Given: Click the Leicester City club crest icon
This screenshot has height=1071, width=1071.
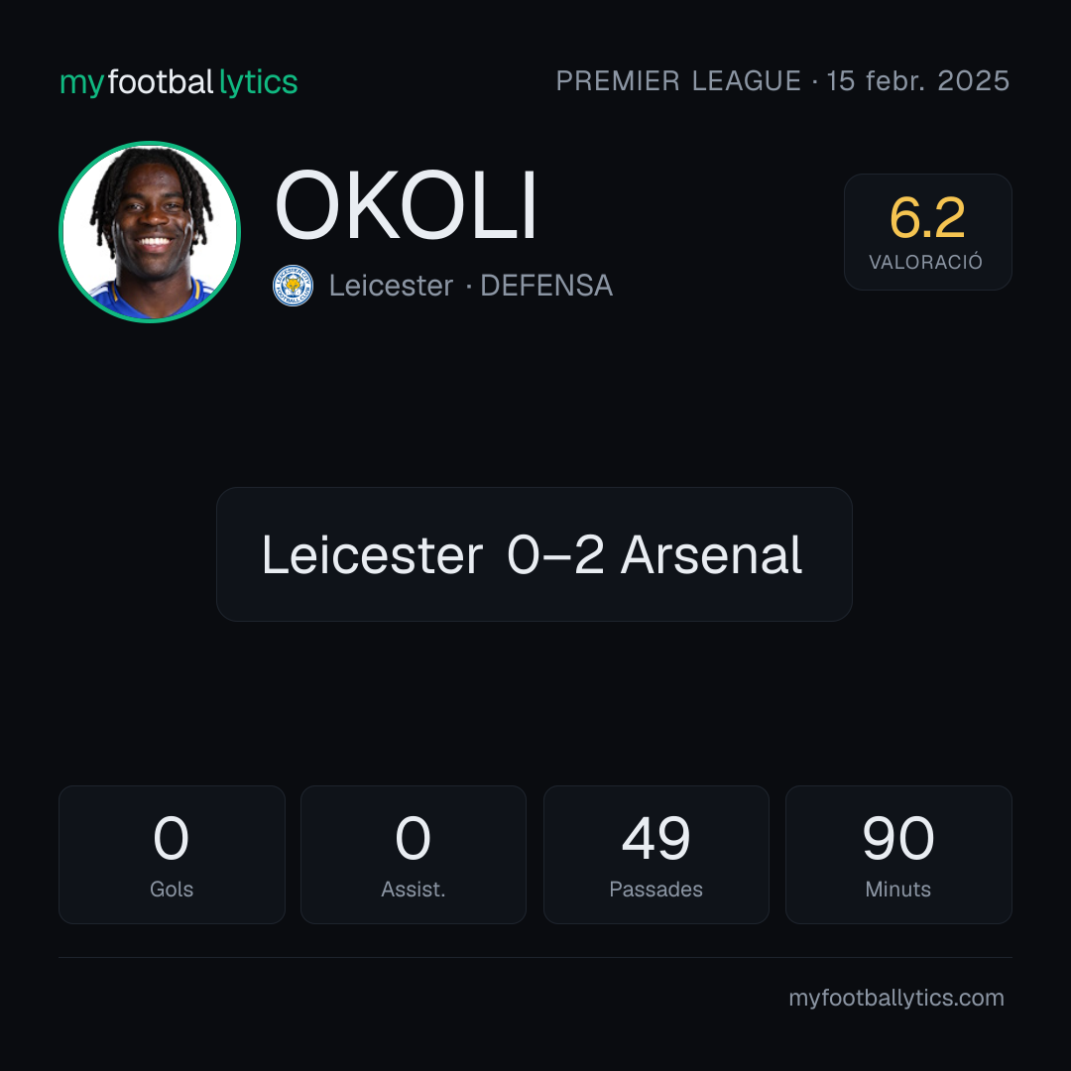Looking at the screenshot, I should (x=293, y=286).
